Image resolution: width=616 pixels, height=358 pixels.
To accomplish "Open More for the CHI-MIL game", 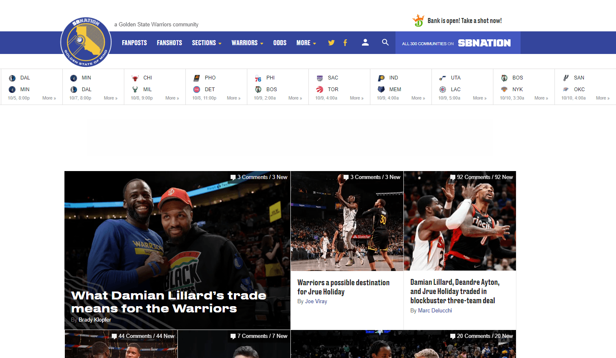I will point(172,98).
